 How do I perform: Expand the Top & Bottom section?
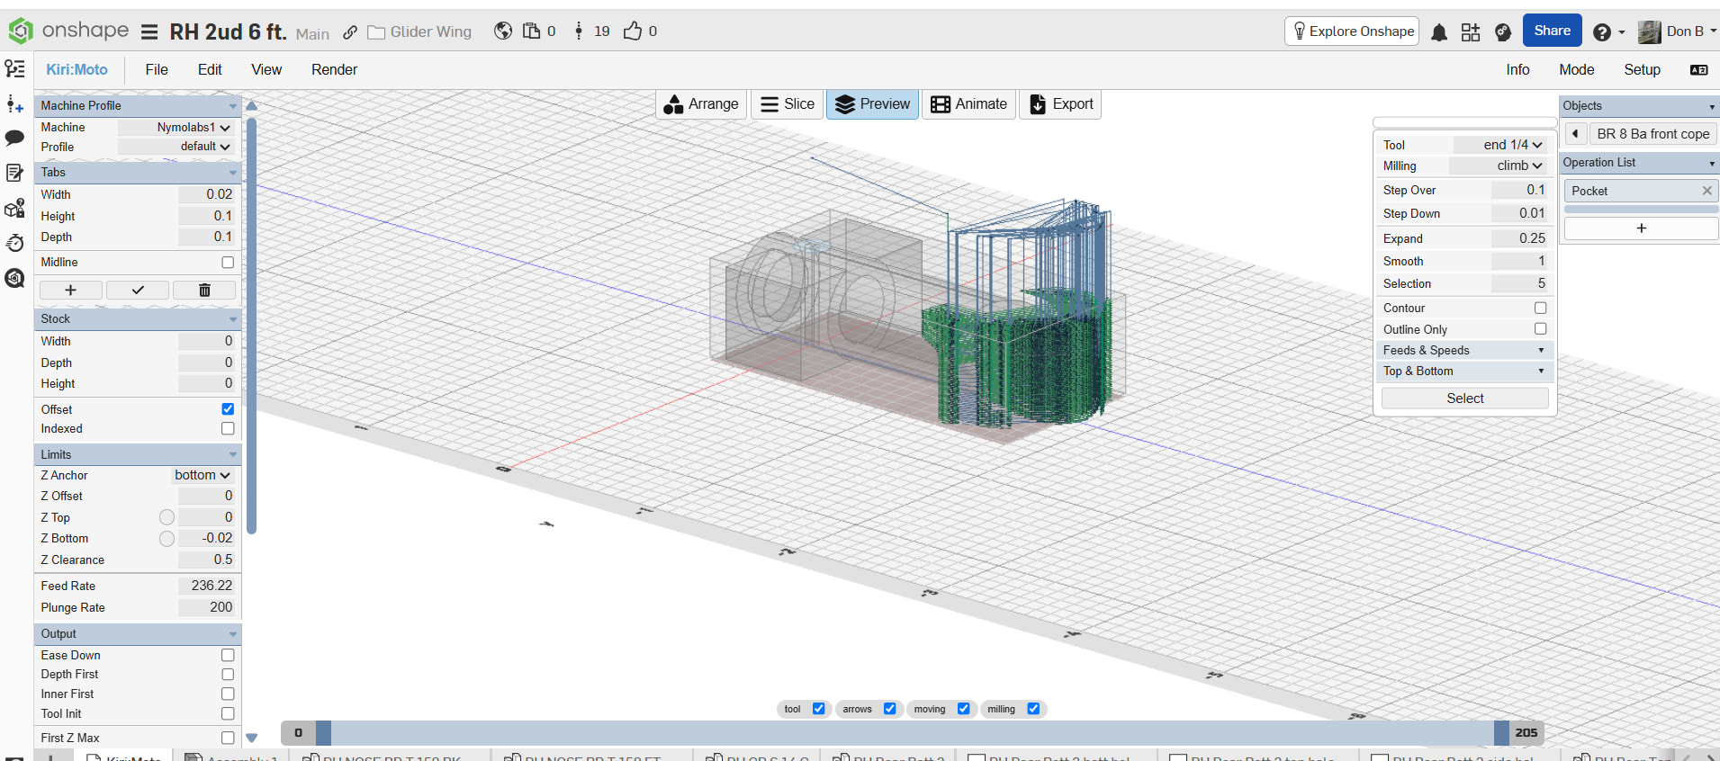pyautogui.click(x=1464, y=371)
